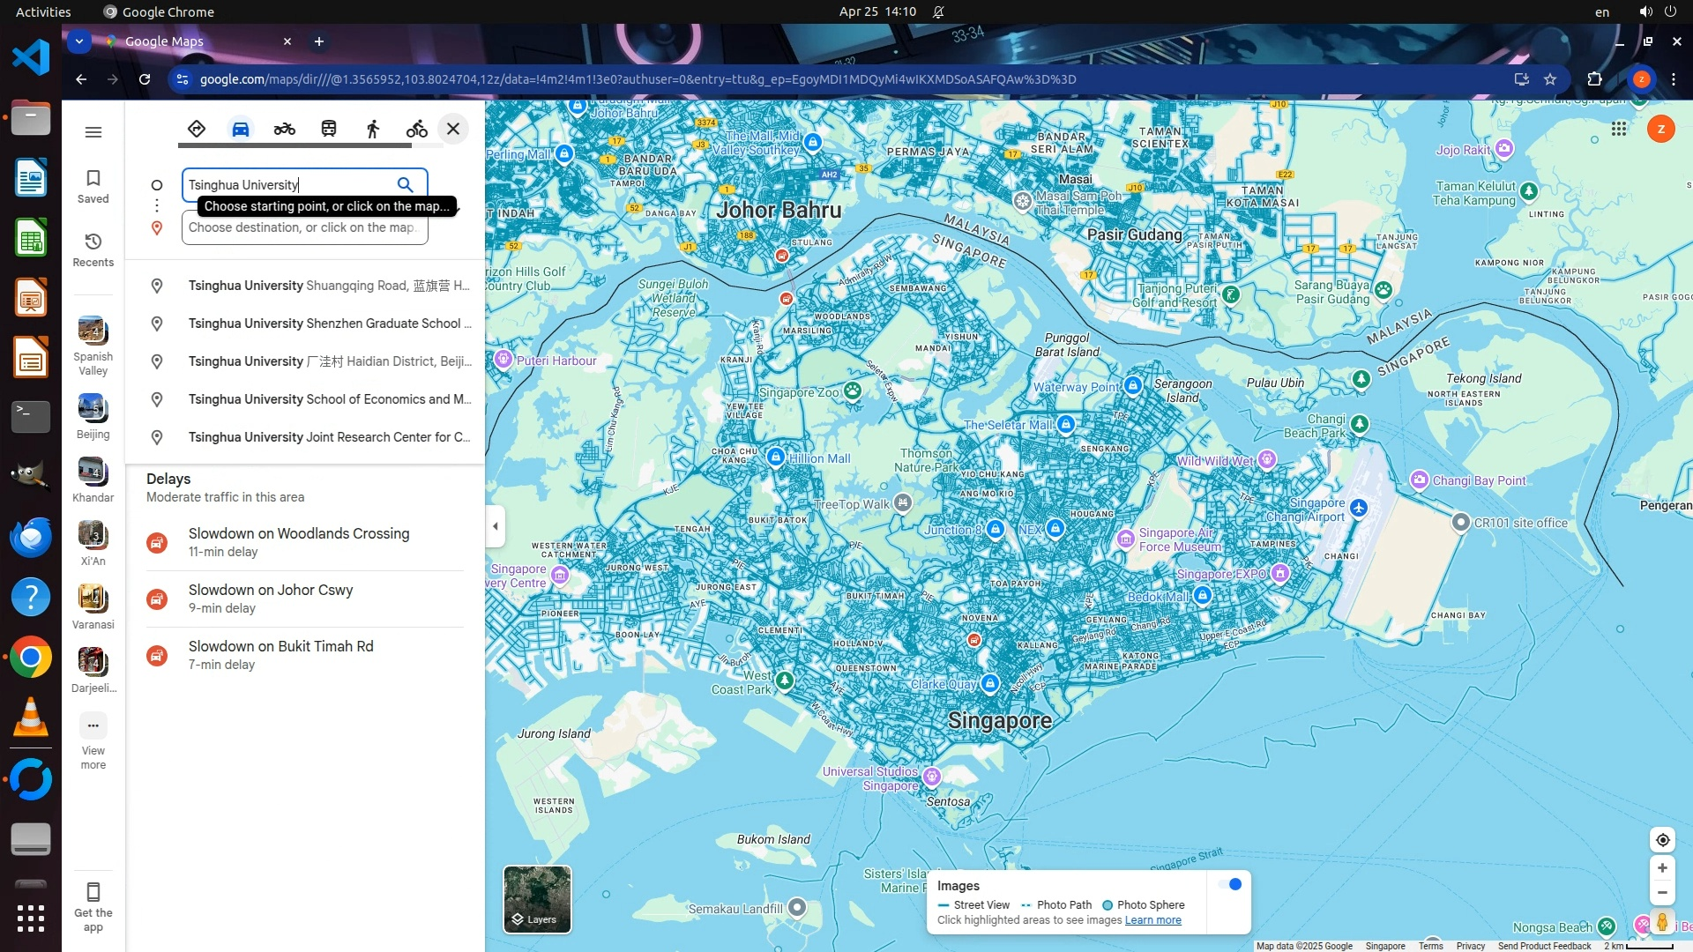Select the Motorcycle travel mode icon
The height and width of the screenshot is (952, 1693).
(x=284, y=130)
